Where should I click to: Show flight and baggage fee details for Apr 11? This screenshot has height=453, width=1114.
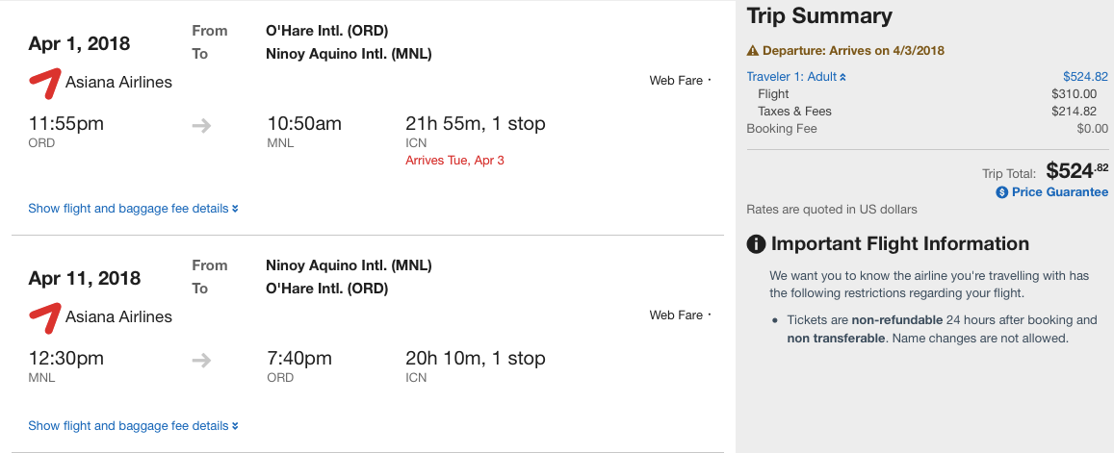click(x=133, y=426)
